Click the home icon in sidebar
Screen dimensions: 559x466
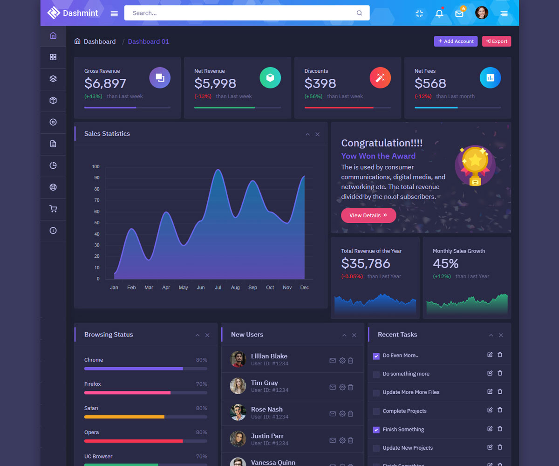(53, 35)
